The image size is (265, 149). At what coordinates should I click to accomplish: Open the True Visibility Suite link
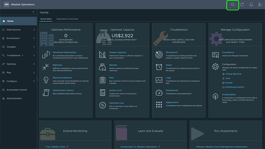point(55,147)
